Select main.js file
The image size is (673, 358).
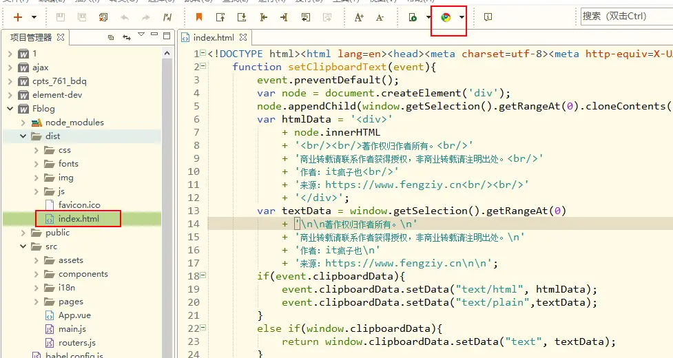72,329
